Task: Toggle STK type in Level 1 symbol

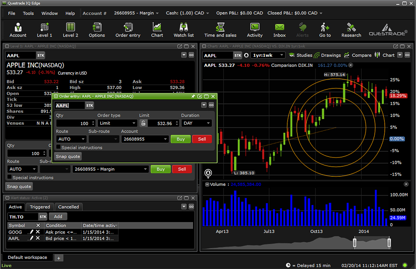Action: click(x=40, y=55)
